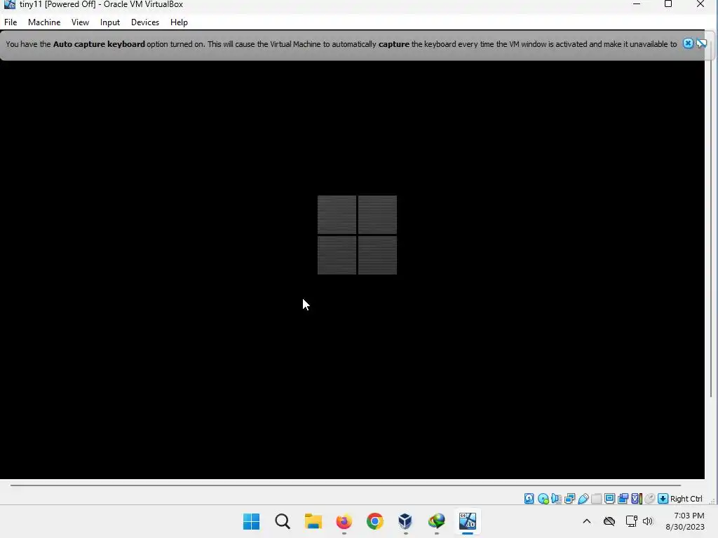Image resolution: width=718 pixels, height=538 pixels.
Task: Open the Windows Start menu
Action: (252, 521)
